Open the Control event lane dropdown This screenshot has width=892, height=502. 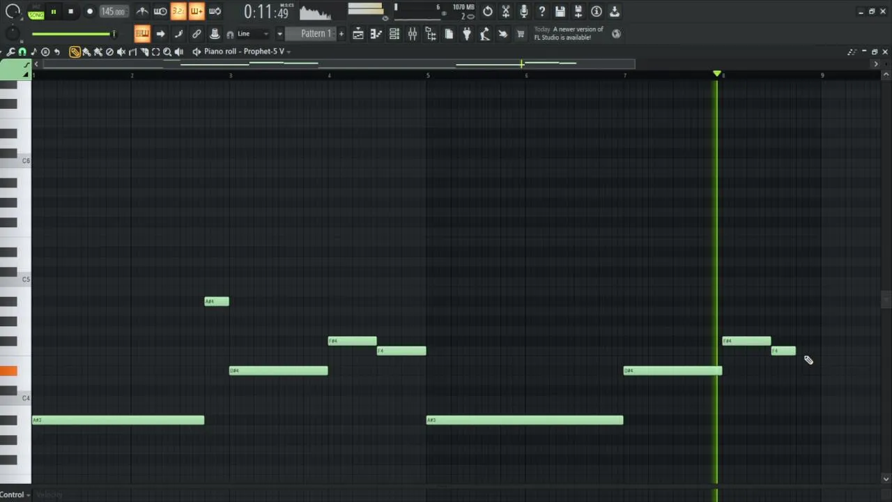pyautogui.click(x=15, y=494)
